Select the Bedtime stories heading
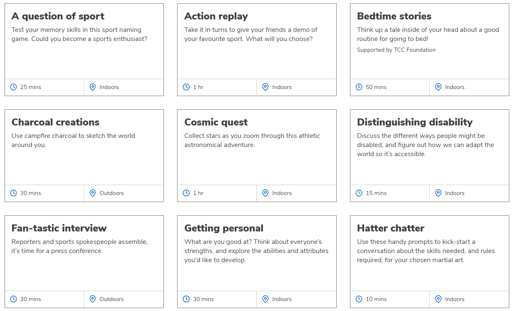This screenshot has height=311, width=513. (394, 16)
